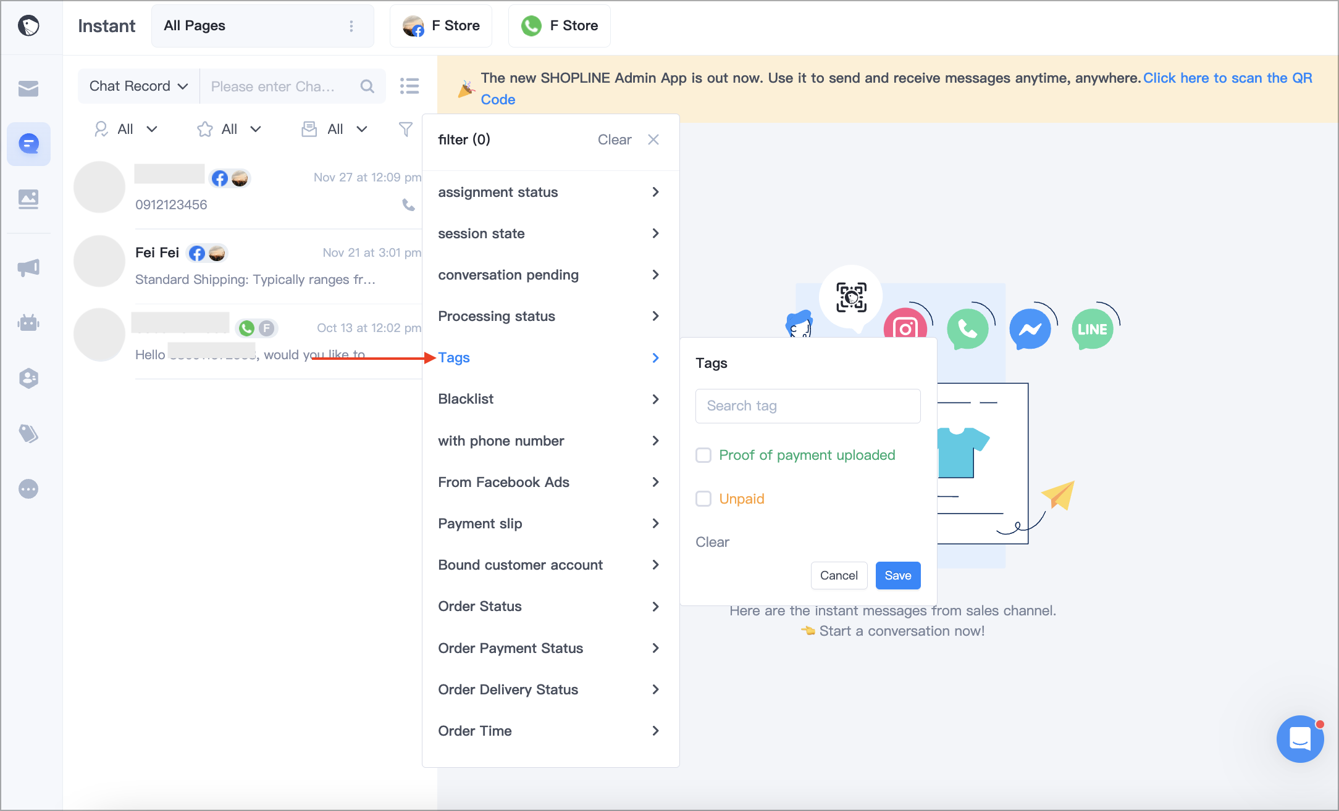Click Clear in the Tags panel
Image resolution: width=1339 pixels, height=811 pixels.
712,542
